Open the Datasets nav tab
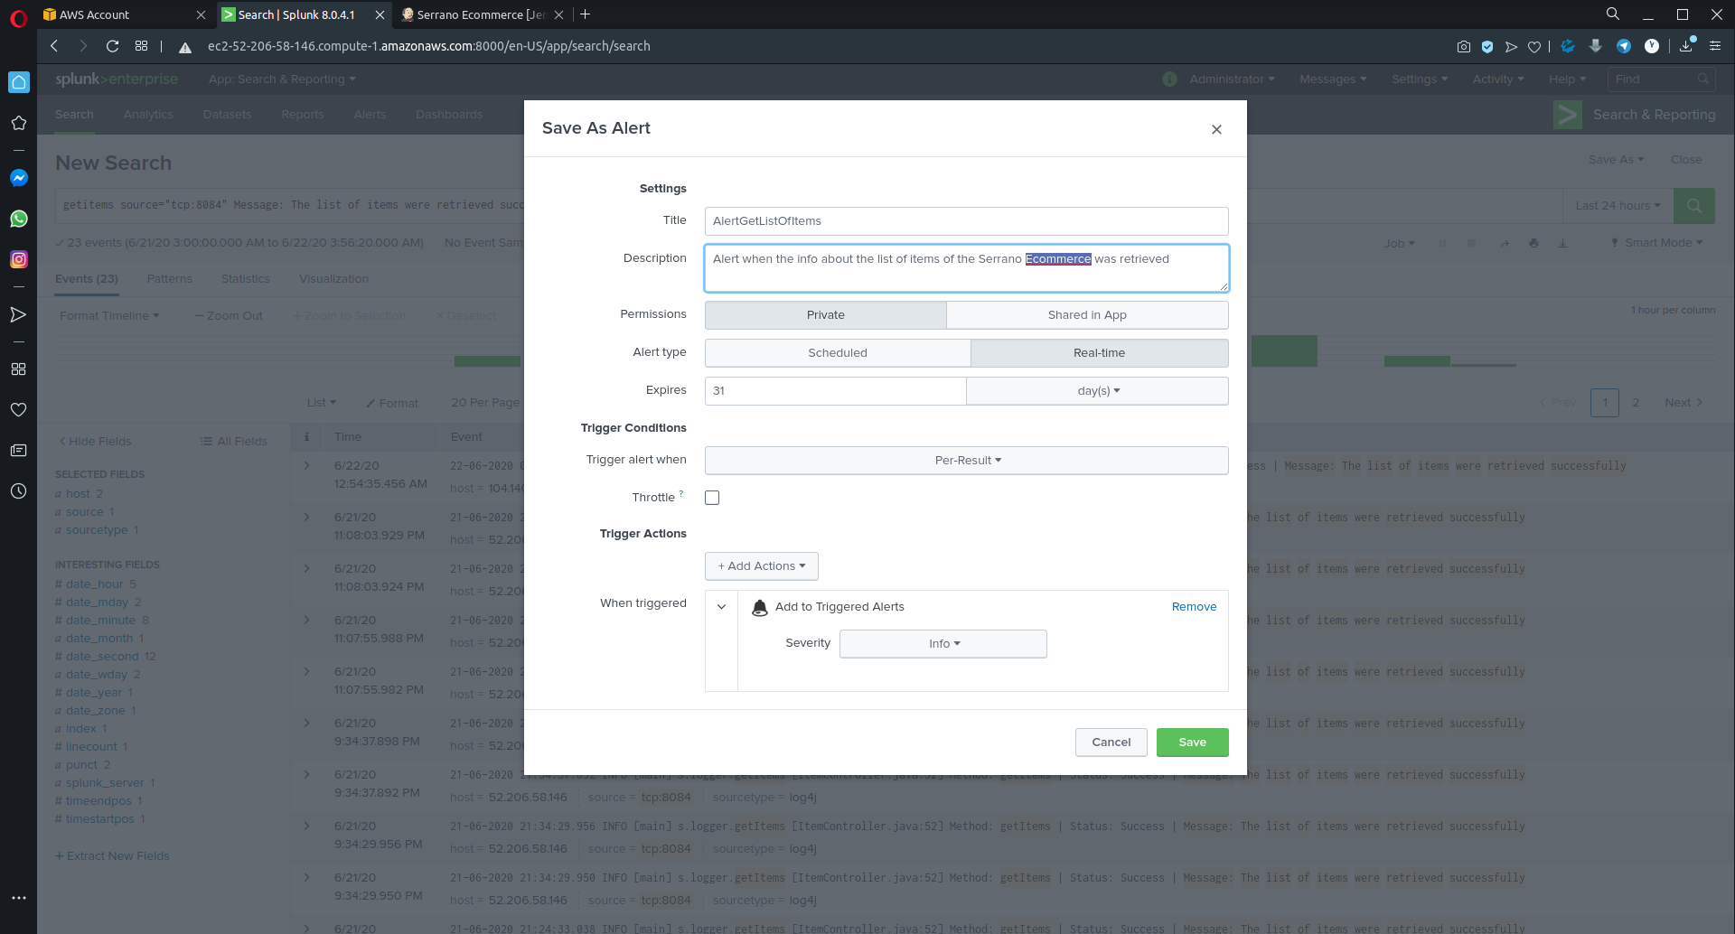The image size is (1735, 934). click(x=228, y=115)
